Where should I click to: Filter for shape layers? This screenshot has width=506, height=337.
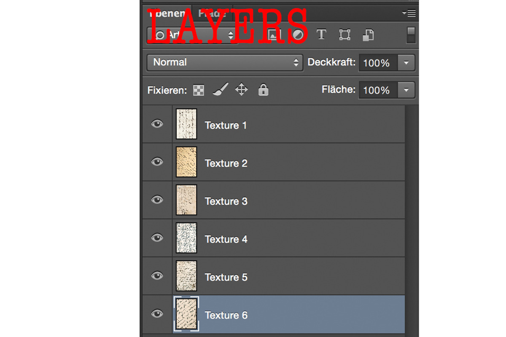345,35
